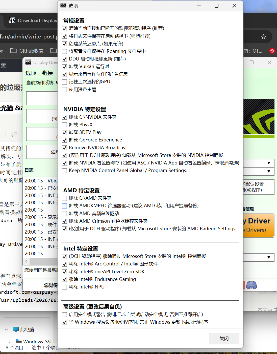
Task: Click 关闭 button in options dialog
Action: point(224,338)
